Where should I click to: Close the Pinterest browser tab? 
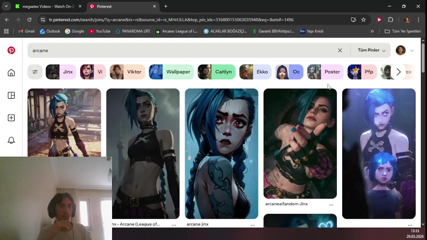(x=154, y=6)
